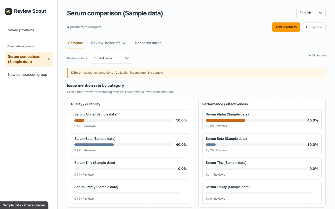Screen dimensions: 335x209
Task: Click '2 / 20 · Reviews' under Quality Serum Alpha
Action: 85,126
